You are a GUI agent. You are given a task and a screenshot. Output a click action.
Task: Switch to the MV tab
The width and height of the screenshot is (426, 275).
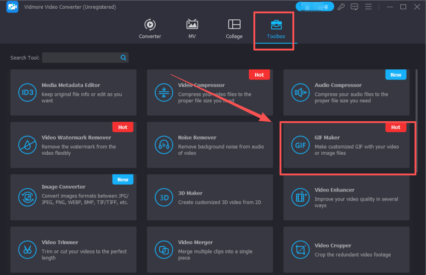tap(192, 29)
